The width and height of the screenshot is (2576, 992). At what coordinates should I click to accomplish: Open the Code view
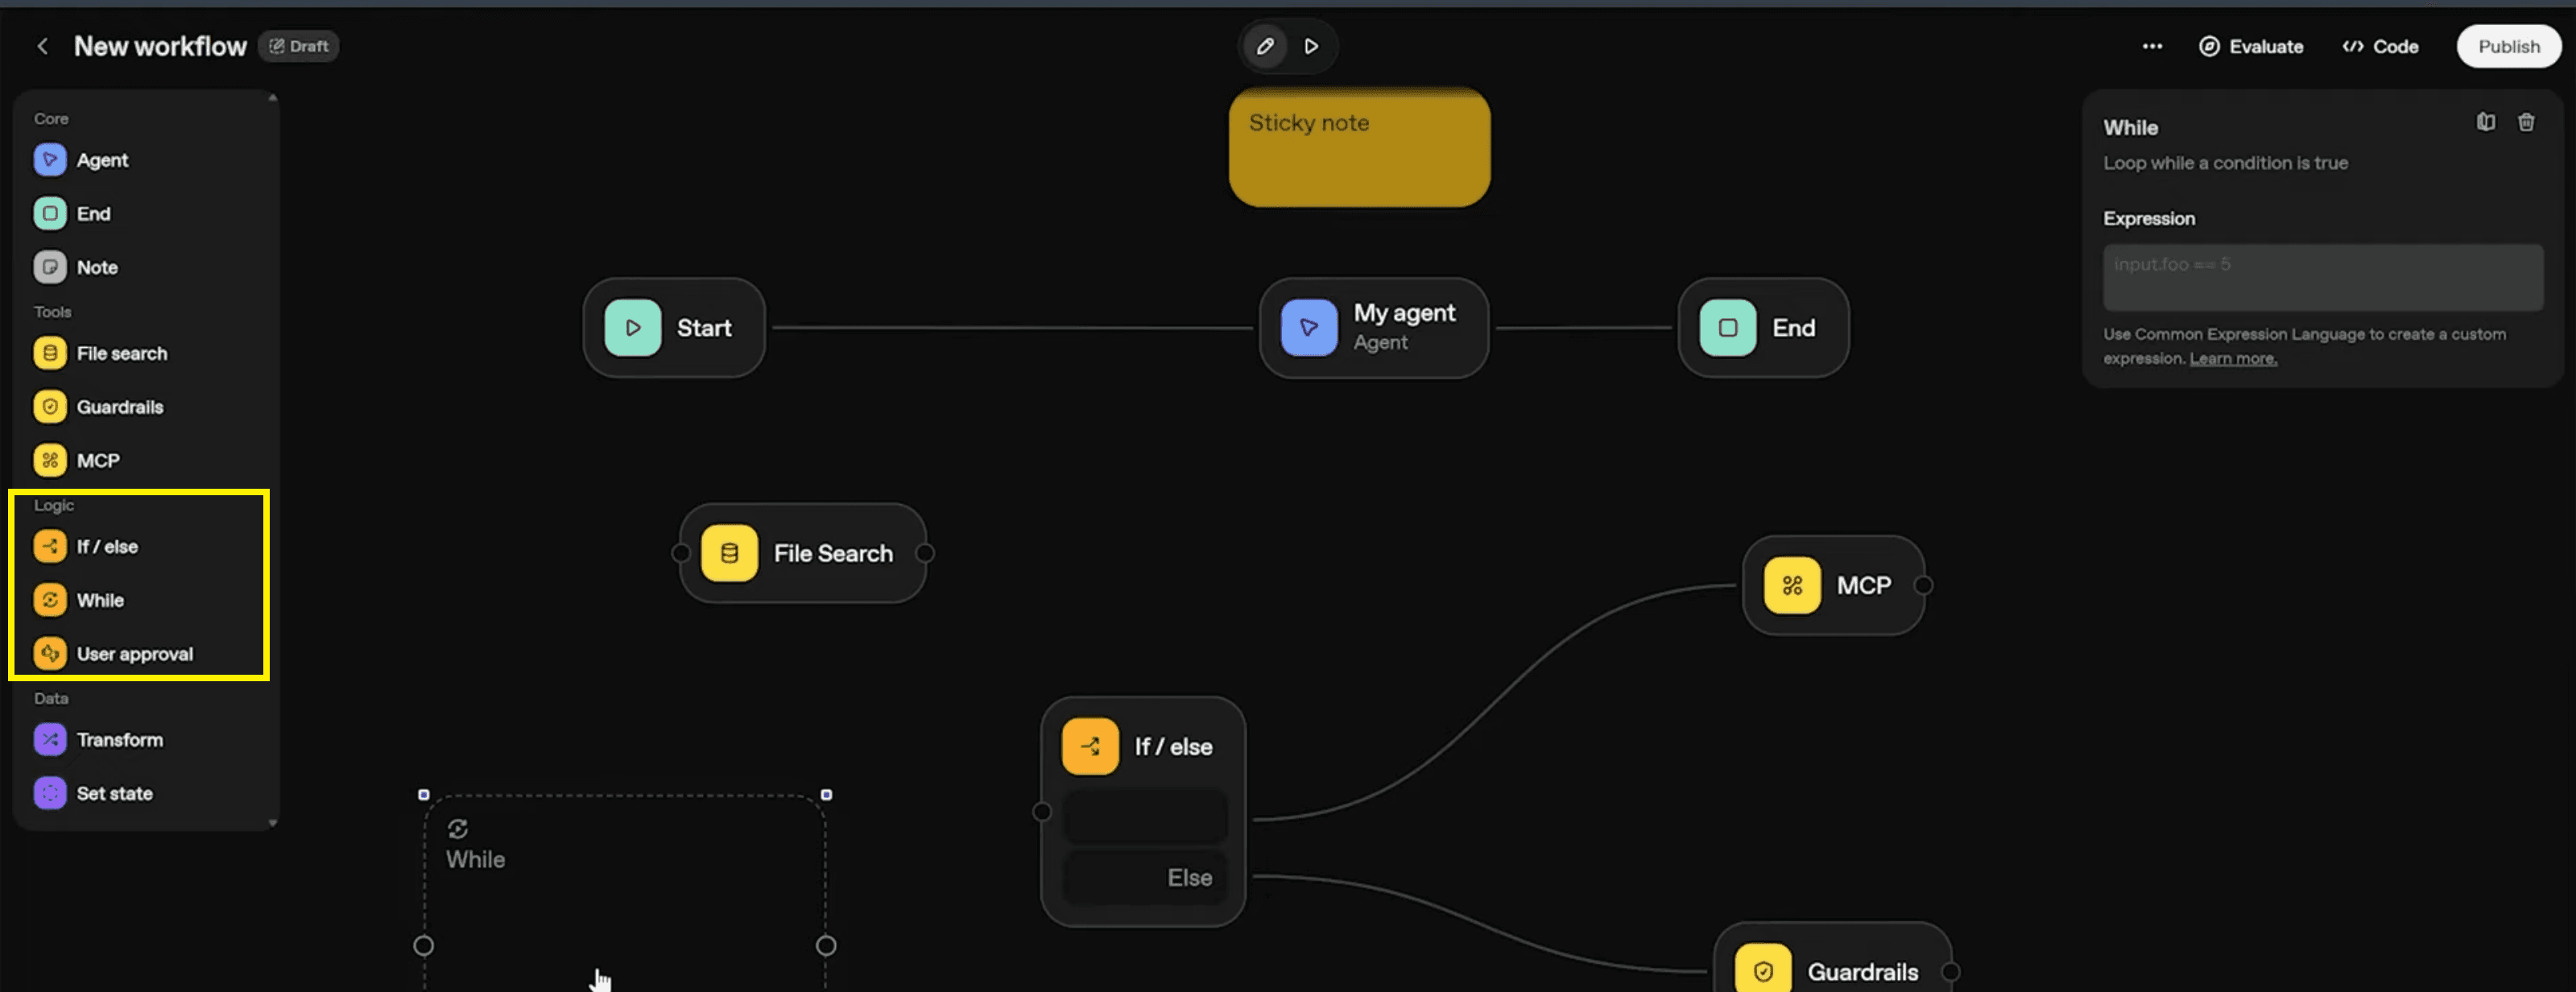click(x=2380, y=46)
